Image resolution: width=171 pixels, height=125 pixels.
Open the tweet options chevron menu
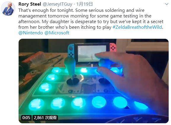point(167,4)
